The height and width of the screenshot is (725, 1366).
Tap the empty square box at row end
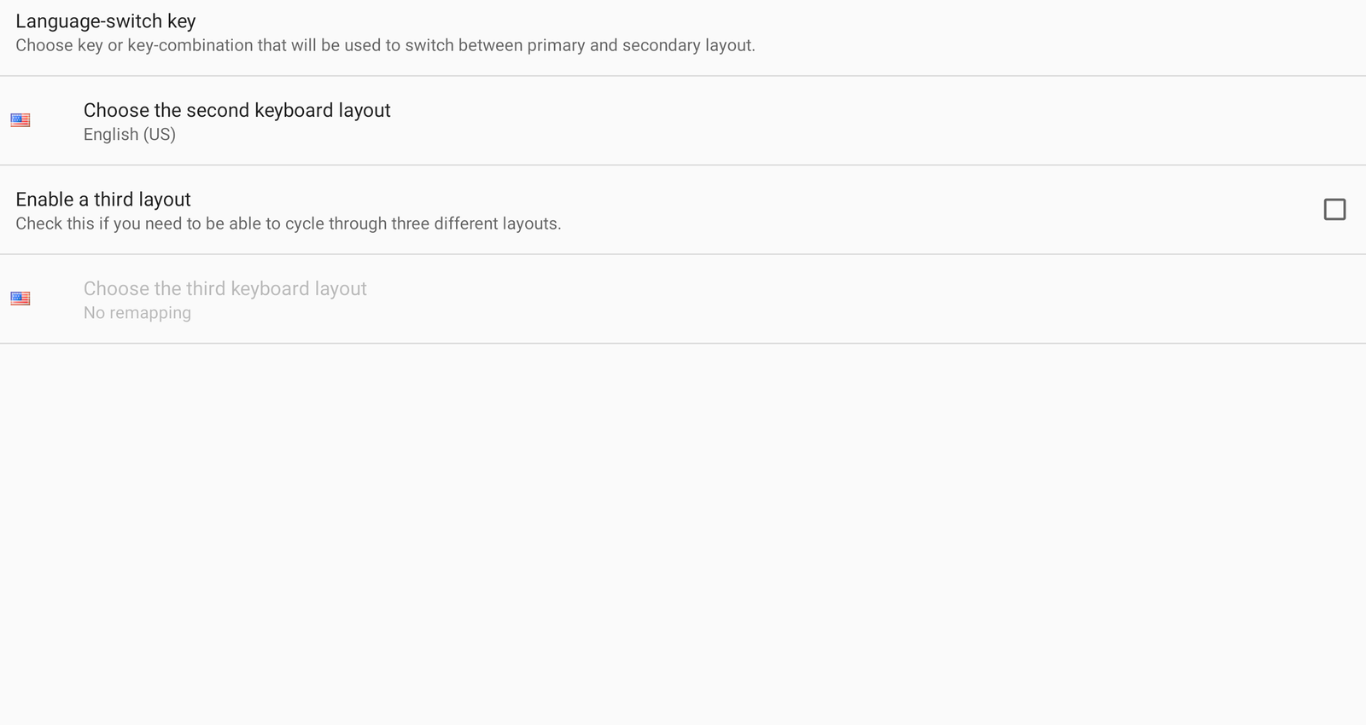[1334, 210]
